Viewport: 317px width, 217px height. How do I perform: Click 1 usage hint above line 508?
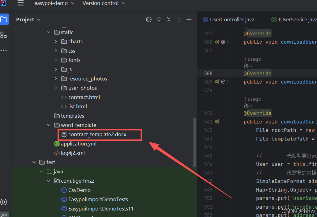point(252,59)
